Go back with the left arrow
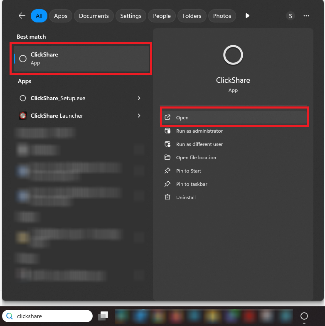The image size is (325, 326). click(22, 16)
